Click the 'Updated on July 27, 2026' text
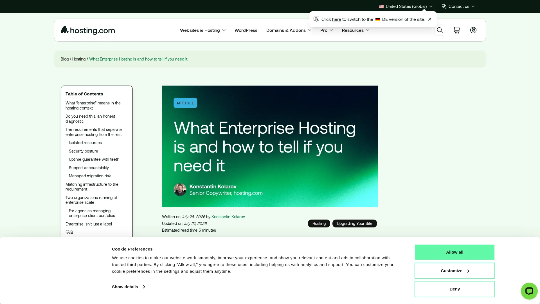This screenshot has height=304, width=540. 184,223
